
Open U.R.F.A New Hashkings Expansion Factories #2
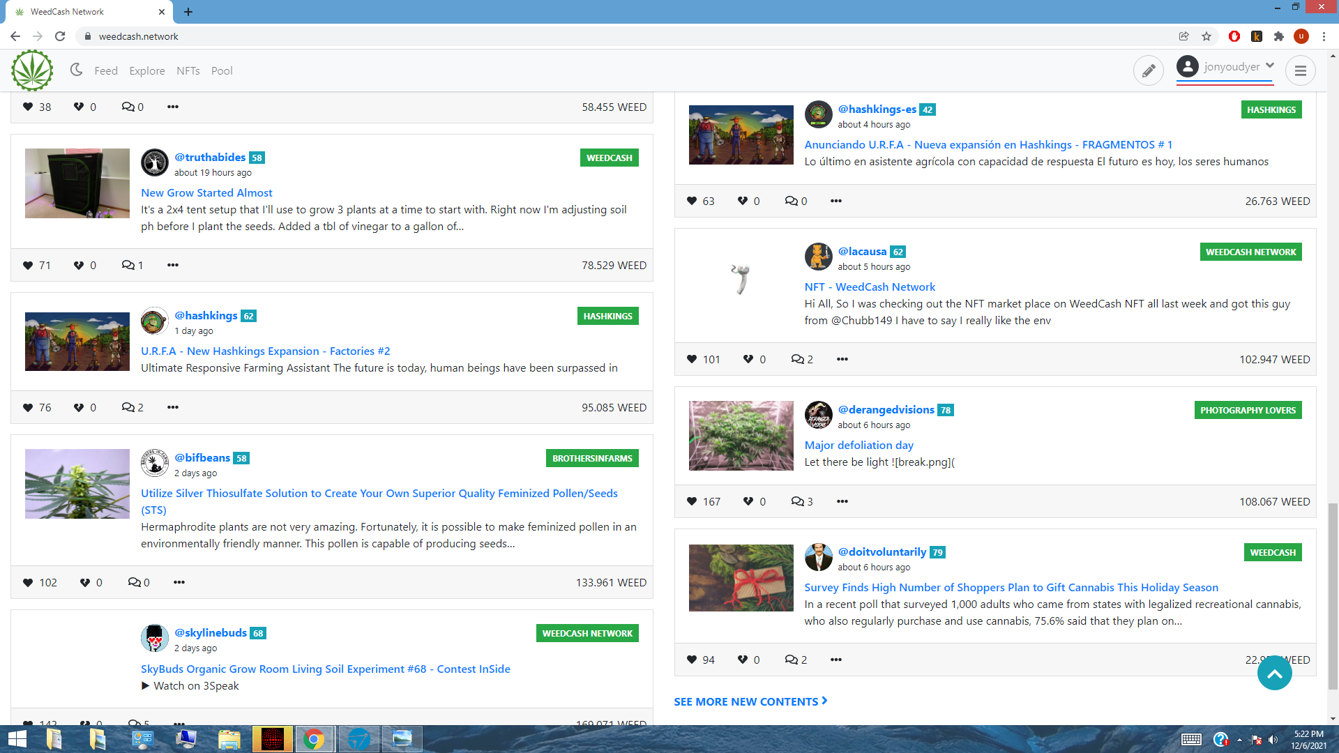pos(266,351)
